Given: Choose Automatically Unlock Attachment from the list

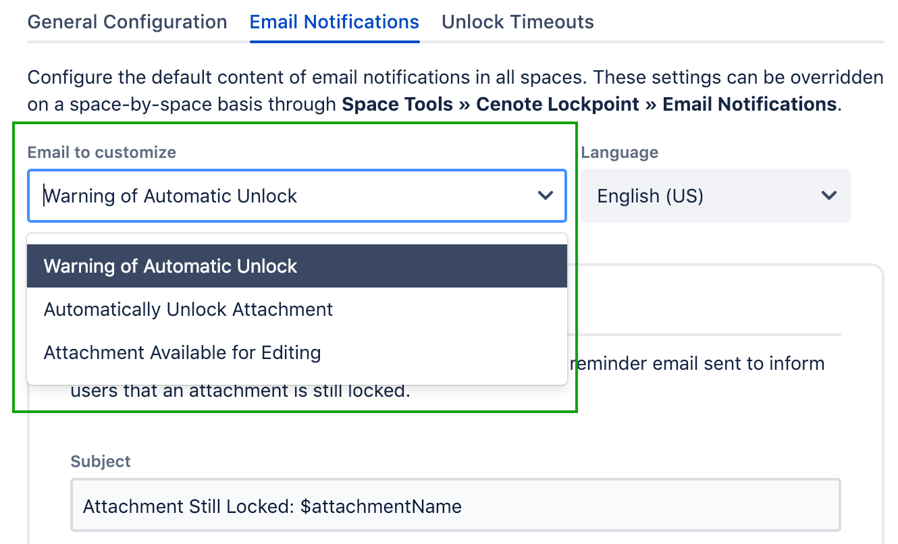Looking at the screenshot, I should pyautogui.click(x=188, y=310).
